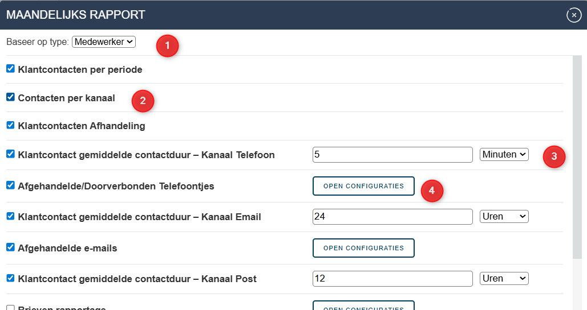This screenshot has height=310, width=587.
Task: Uncheck Klantcontacten per periode
Action: 10,69
